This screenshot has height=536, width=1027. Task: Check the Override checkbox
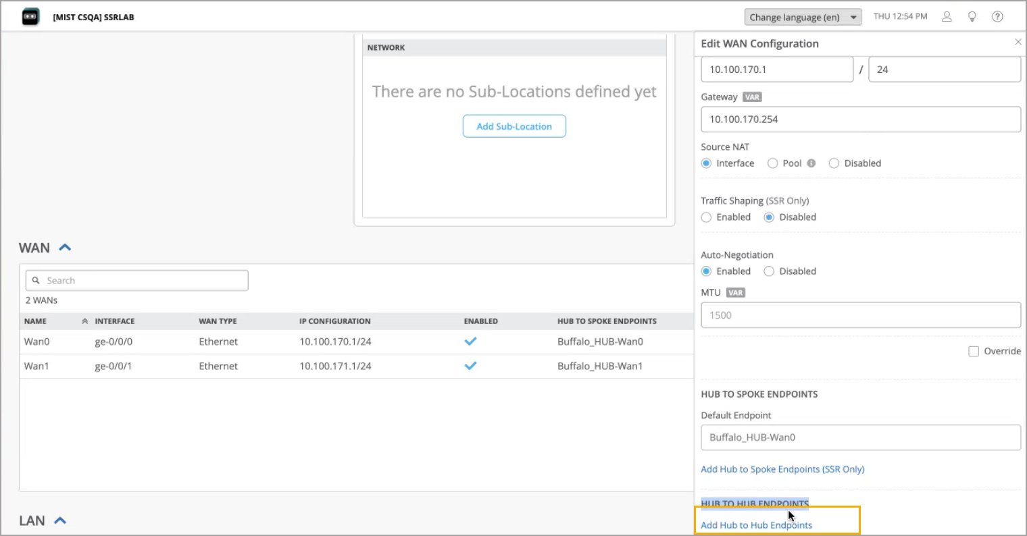click(x=974, y=352)
